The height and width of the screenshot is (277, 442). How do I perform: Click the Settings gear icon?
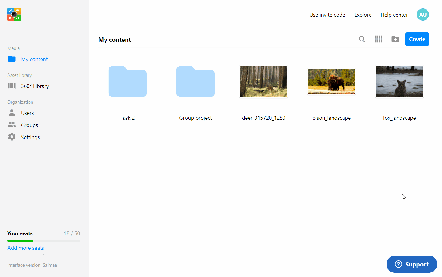(12, 137)
